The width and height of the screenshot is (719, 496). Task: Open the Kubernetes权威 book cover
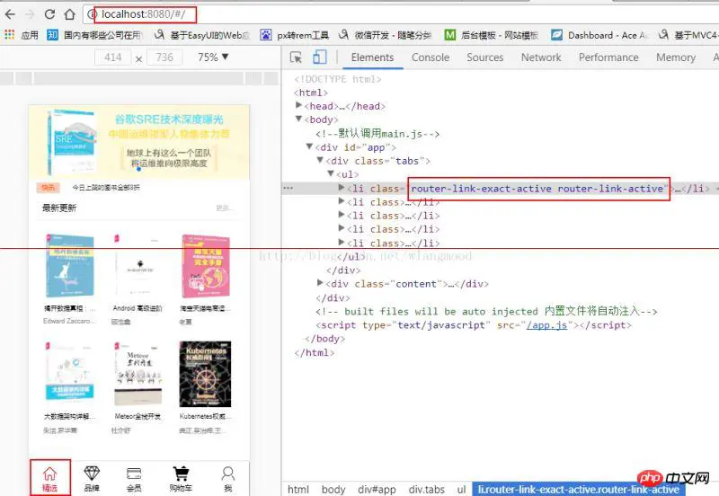pyautogui.click(x=205, y=374)
